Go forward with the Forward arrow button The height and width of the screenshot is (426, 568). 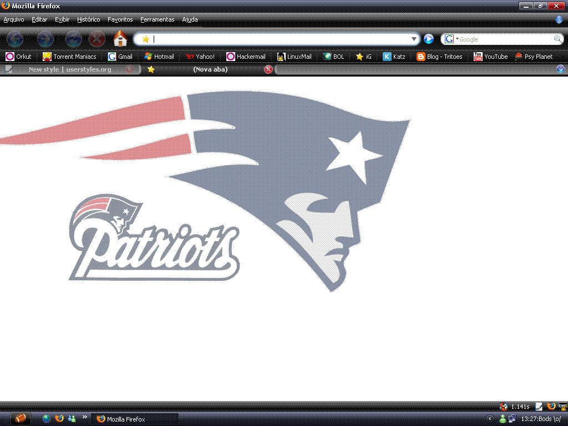click(45, 39)
